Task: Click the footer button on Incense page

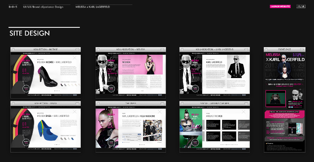Action: (75, 95)
